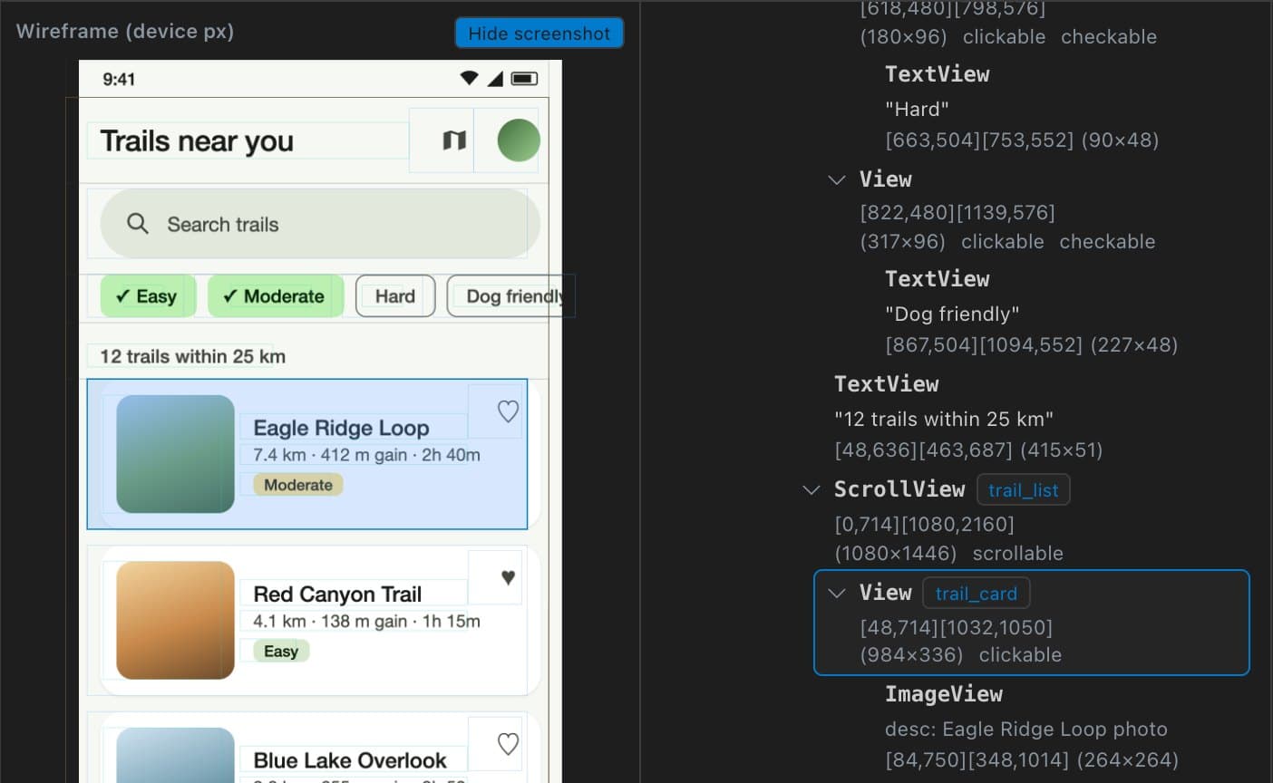This screenshot has height=783, width=1273.
Task: Enable the Dog friendly filter chip
Action: click(505, 296)
